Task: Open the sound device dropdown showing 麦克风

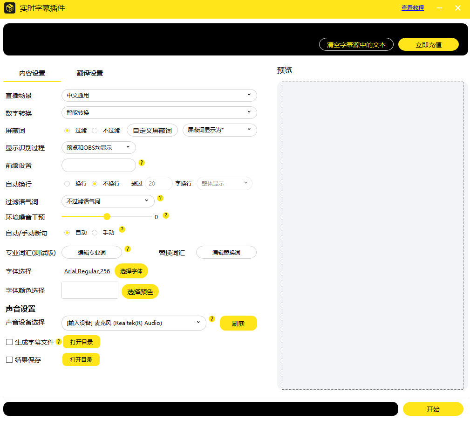Action: coord(134,323)
